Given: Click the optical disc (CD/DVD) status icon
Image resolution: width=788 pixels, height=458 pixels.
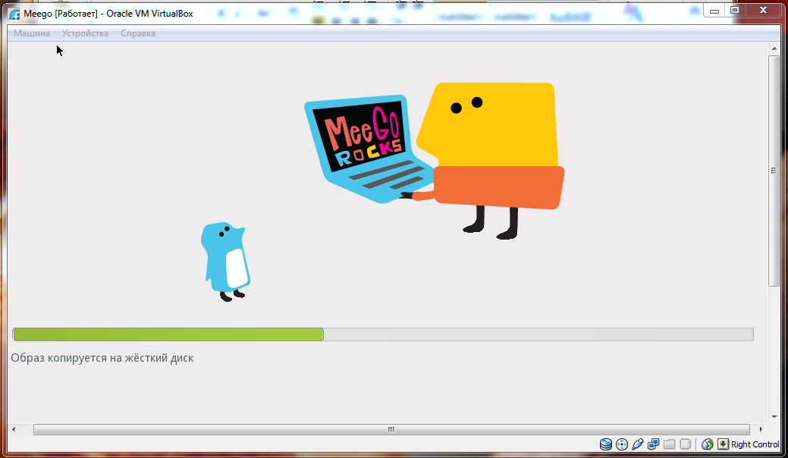Looking at the screenshot, I should (x=622, y=444).
